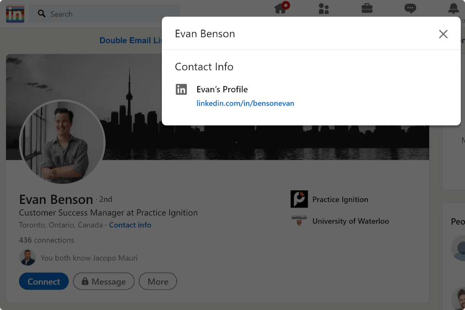Click the search magnifier icon
Viewport: 465px width, 310px height.
[41, 13]
